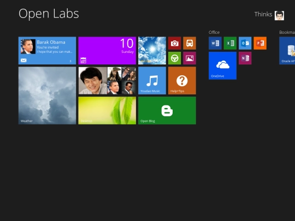Launch Microsoft Excel tile
The width and height of the screenshot is (295, 221).
coord(230,43)
